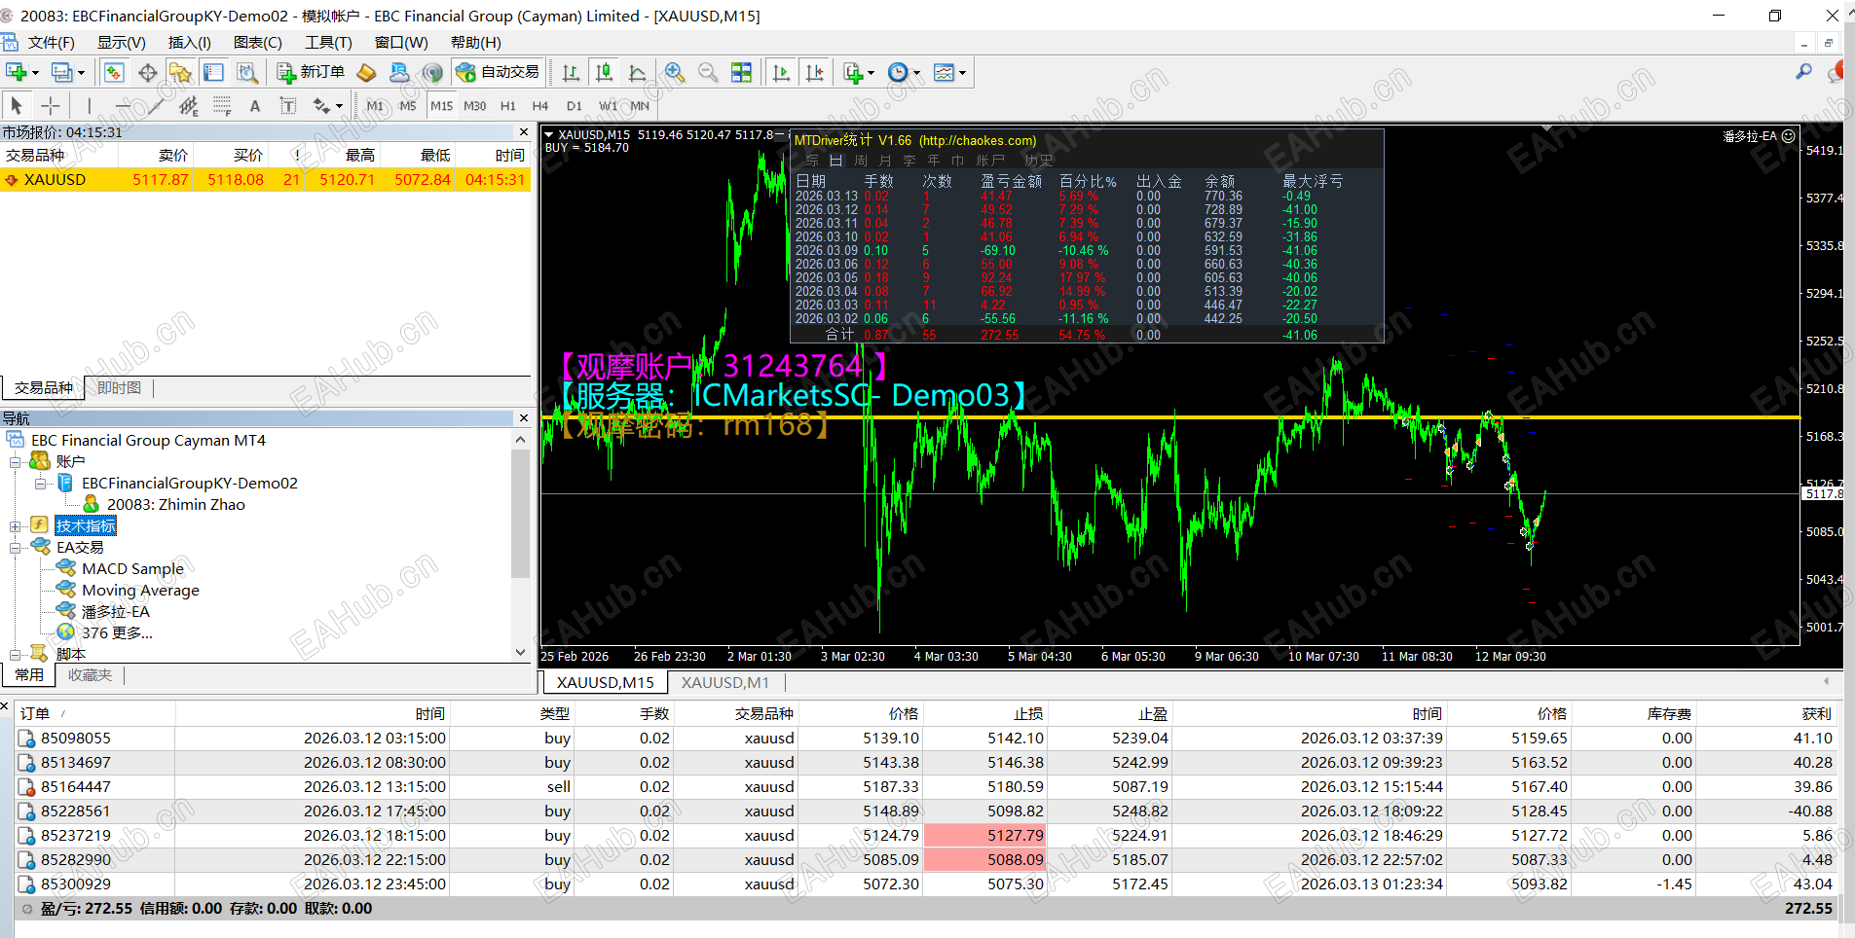Open the 文件(F) menu
The image size is (1855, 938).
pos(51,43)
